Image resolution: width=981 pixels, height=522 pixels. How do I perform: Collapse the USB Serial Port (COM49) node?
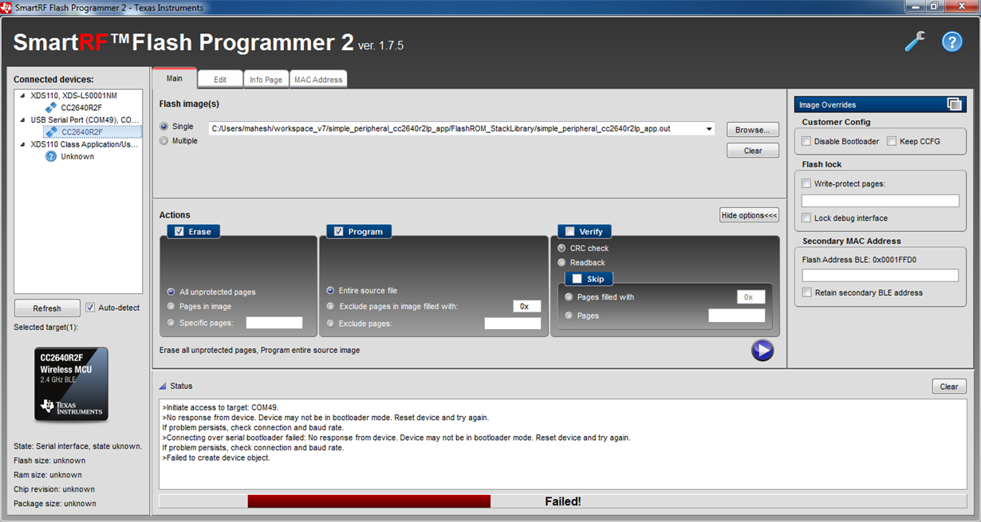[22, 120]
